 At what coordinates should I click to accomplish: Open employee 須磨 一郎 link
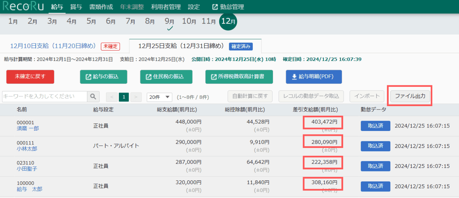point(28,129)
